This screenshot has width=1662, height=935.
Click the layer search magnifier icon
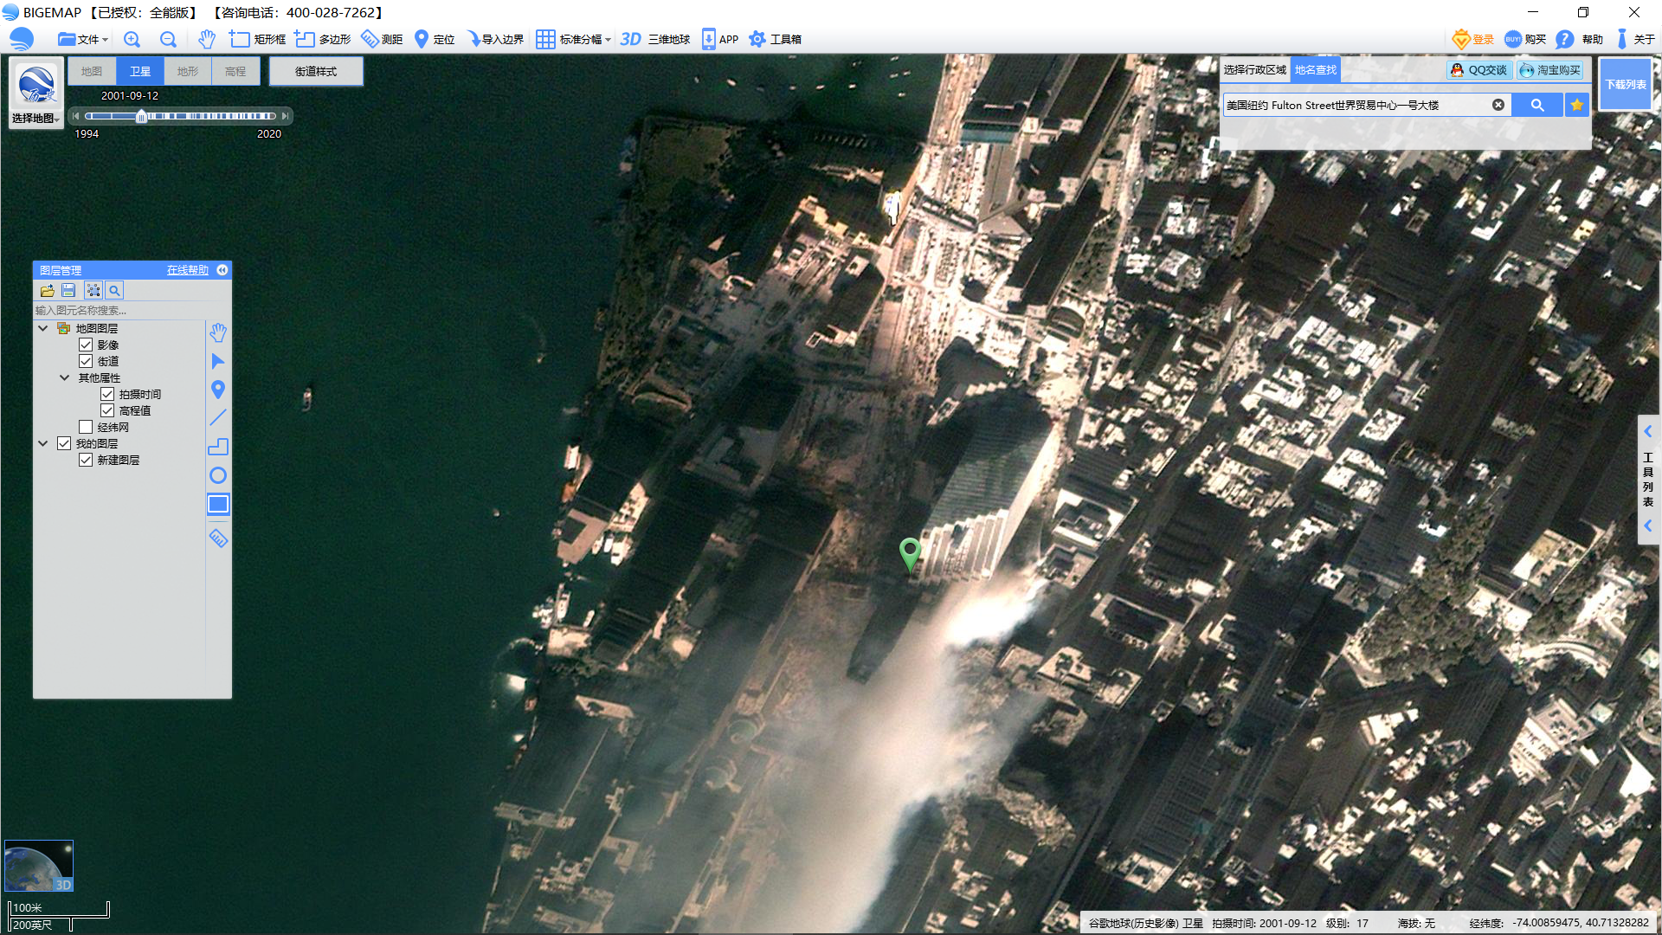pyautogui.click(x=114, y=291)
